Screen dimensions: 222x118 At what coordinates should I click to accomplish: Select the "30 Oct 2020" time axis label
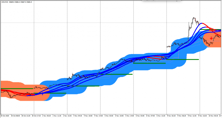click(x=5, y=116)
